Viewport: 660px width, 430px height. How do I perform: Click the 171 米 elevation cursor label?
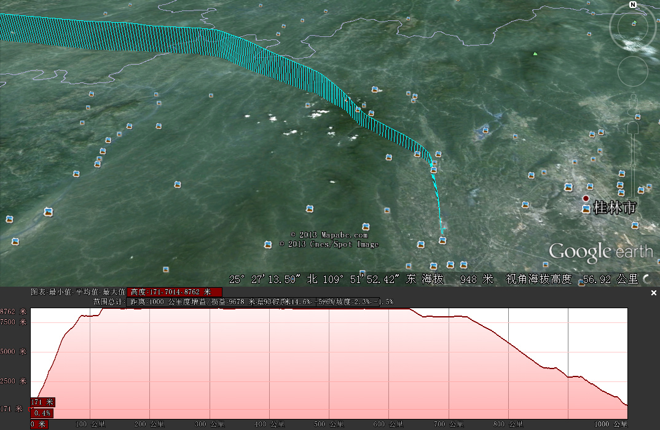[x=42, y=402]
